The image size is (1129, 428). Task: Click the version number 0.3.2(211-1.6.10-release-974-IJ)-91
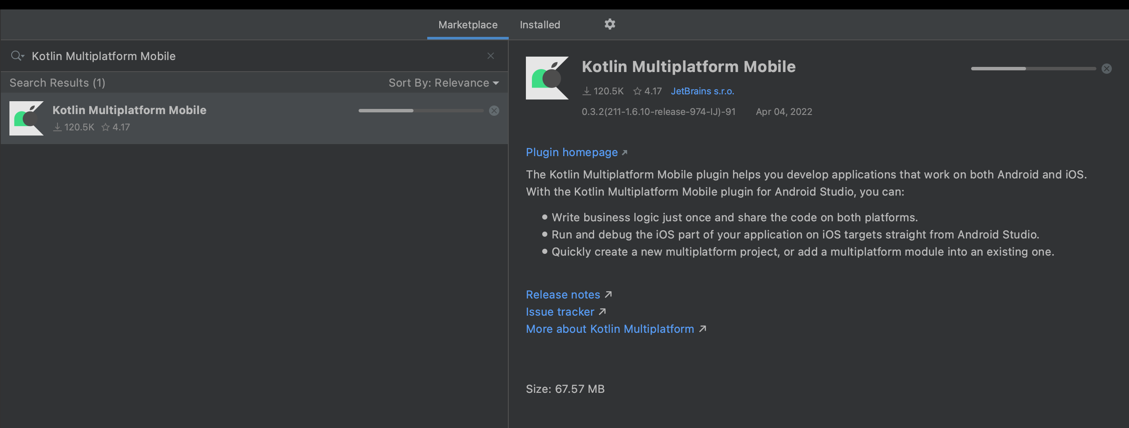click(658, 112)
